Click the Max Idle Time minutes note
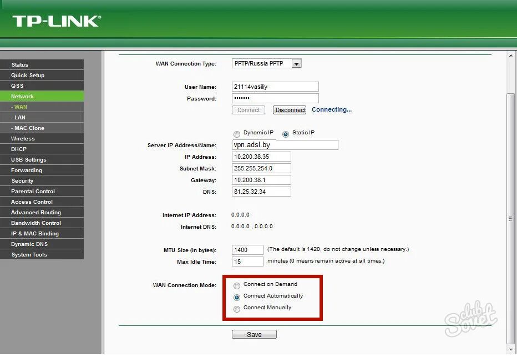This screenshot has height=357, width=517. 326,260
